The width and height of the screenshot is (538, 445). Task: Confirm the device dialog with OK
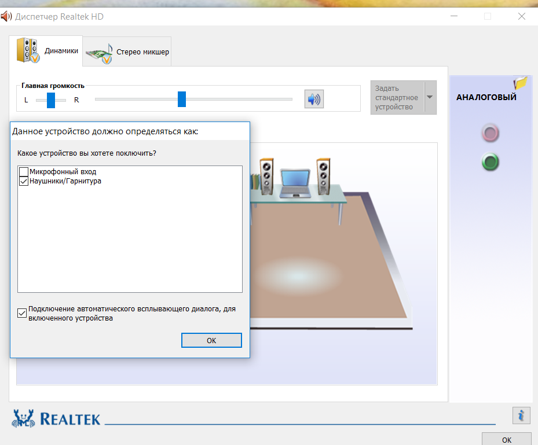click(211, 340)
